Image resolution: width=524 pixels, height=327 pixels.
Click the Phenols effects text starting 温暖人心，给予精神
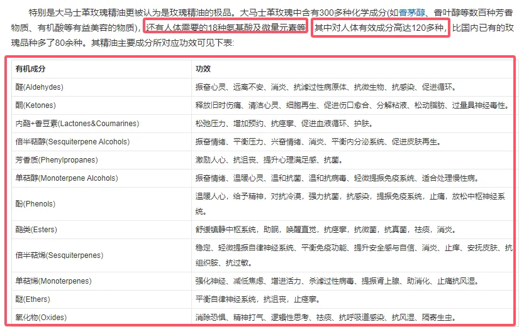point(350,204)
